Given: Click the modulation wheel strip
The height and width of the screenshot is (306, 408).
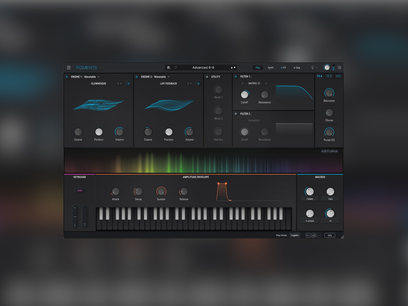Looking at the screenshot, I should [85, 217].
